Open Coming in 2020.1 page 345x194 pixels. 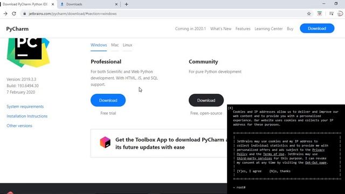[x=190, y=29]
